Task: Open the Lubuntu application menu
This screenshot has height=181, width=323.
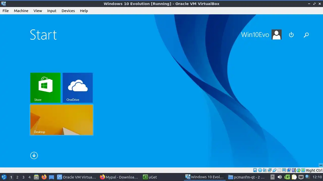Action: (4, 177)
